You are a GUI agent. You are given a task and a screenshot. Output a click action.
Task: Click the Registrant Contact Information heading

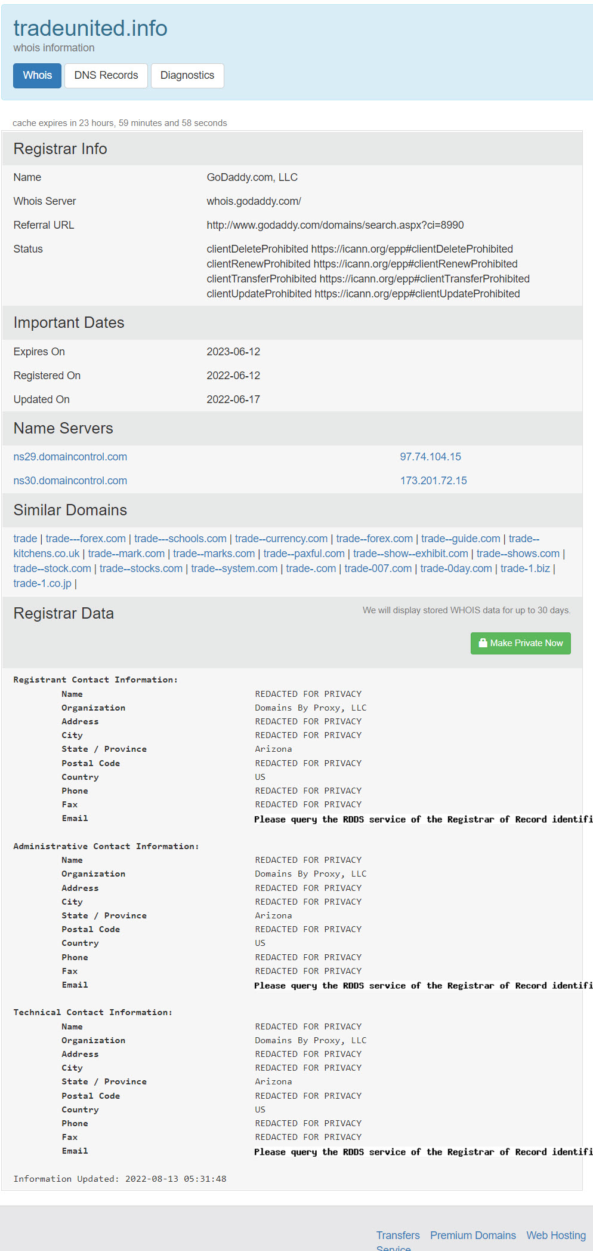click(95, 680)
